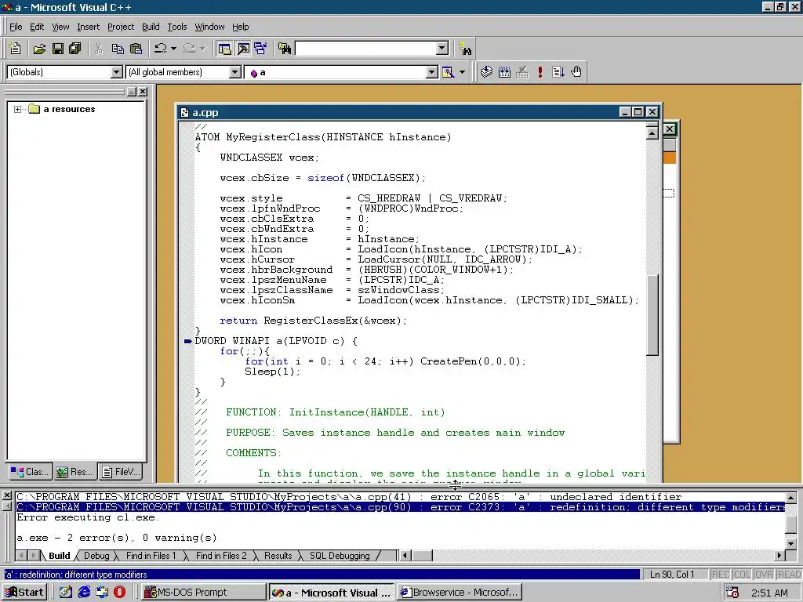
Task: Switch to Browservice taskbar button
Action: (x=460, y=593)
